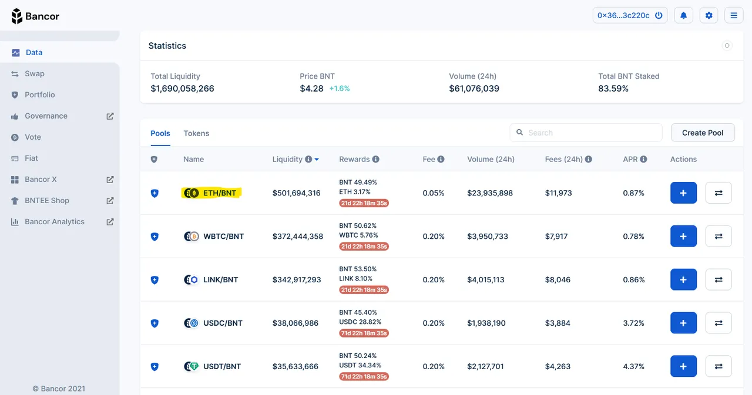
Task: Select the WBTC/BNT pool name
Action: 223,237
